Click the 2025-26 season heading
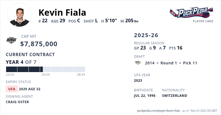Image resolution: width=221 pixels, height=115 pixels. [x=146, y=35]
